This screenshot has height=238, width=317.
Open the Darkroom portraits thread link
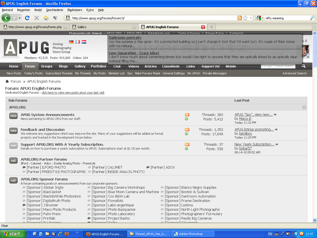pyautogui.click(x=125, y=38)
